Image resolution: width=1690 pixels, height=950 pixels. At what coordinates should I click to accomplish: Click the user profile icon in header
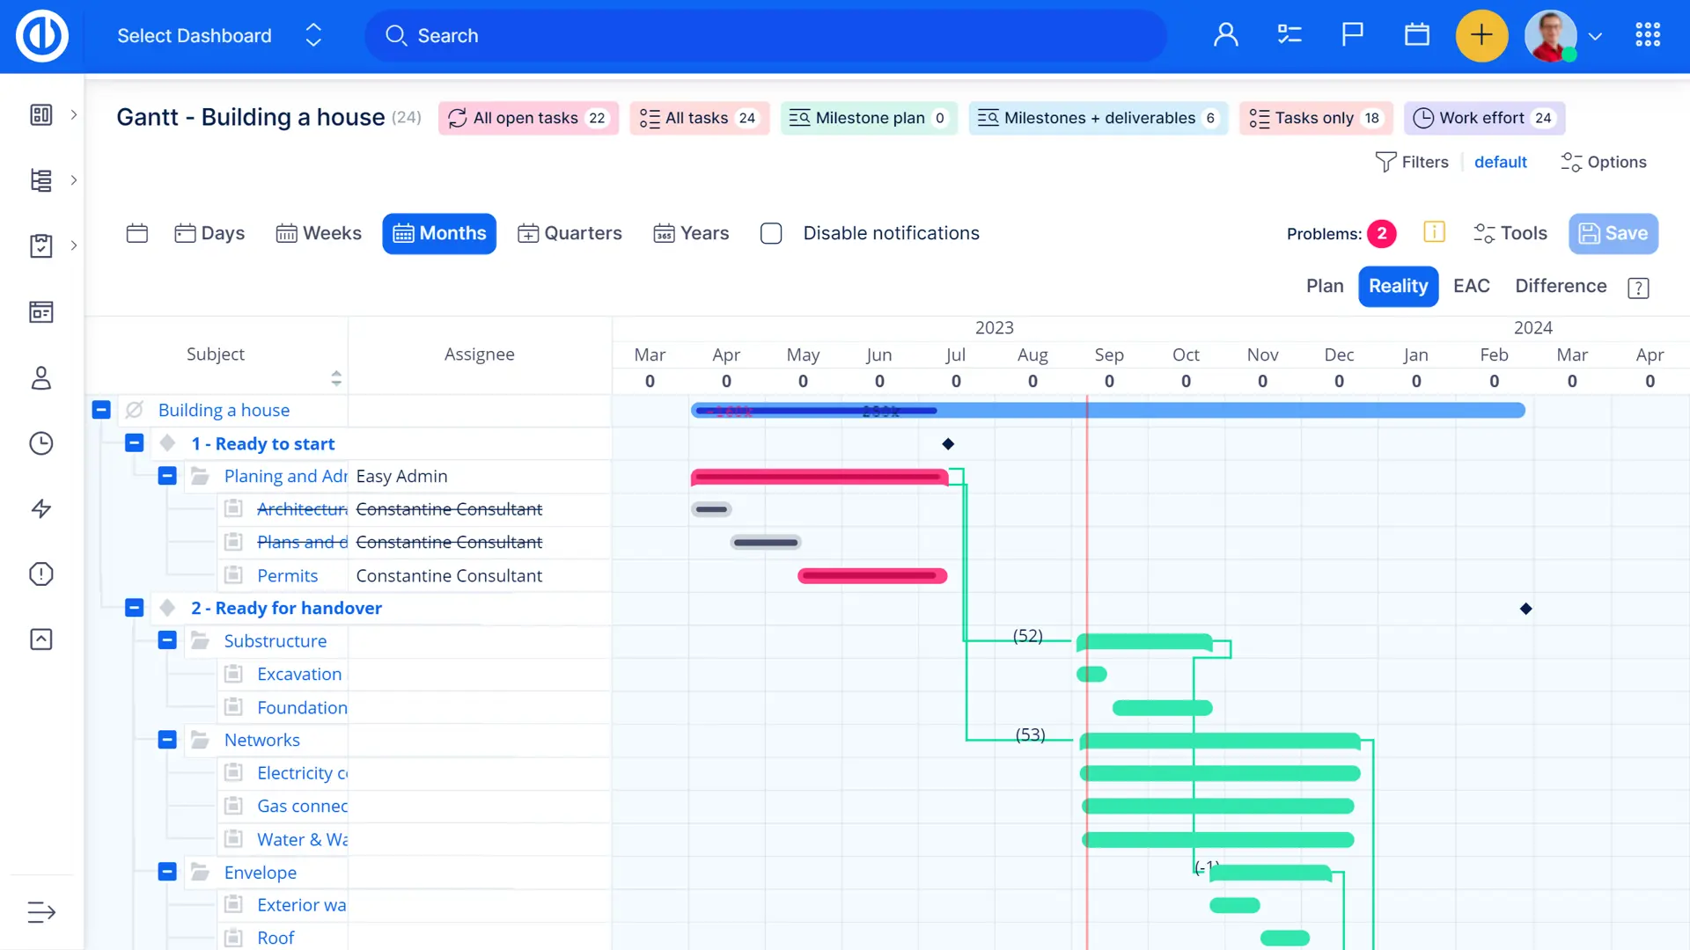tap(1225, 35)
